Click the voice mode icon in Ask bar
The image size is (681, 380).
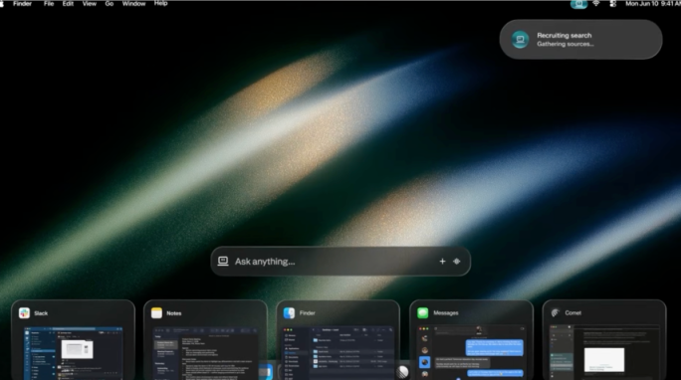click(456, 262)
